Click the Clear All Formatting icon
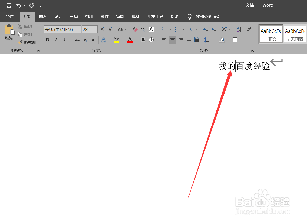307x222 pixels. [135, 29]
